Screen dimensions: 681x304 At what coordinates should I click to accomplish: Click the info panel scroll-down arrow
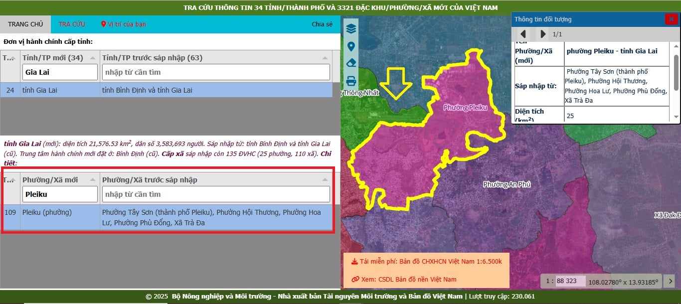coord(676,117)
